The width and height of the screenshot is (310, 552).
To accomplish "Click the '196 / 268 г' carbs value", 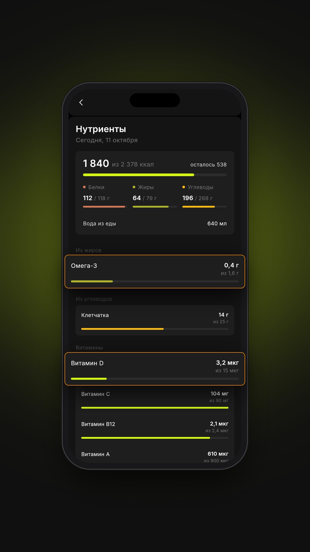I will (x=197, y=198).
